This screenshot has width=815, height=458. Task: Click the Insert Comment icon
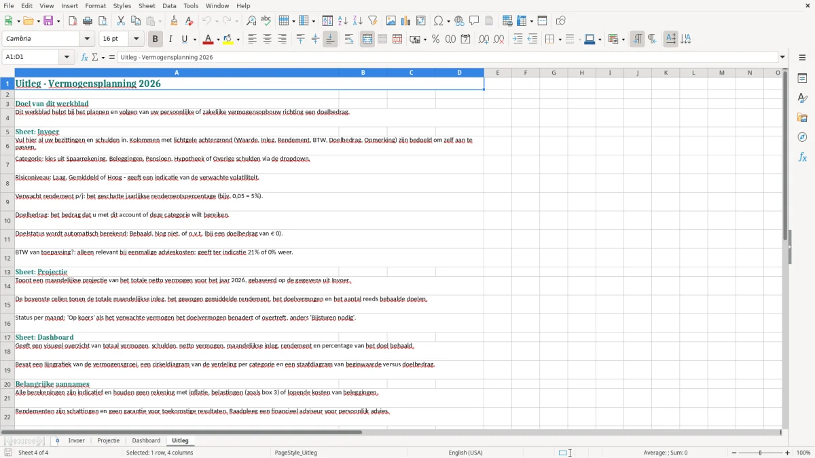coord(474,21)
